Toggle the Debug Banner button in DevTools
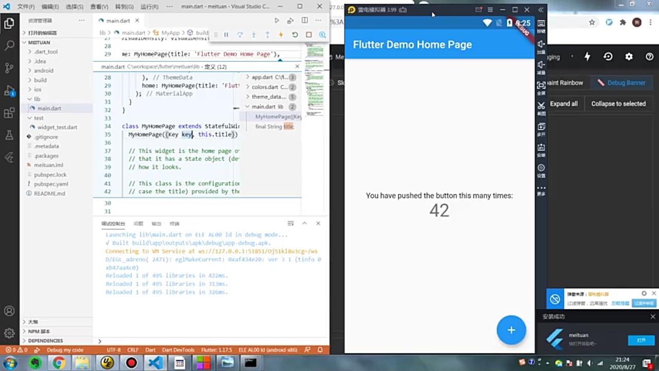659x371 pixels. (x=621, y=82)
